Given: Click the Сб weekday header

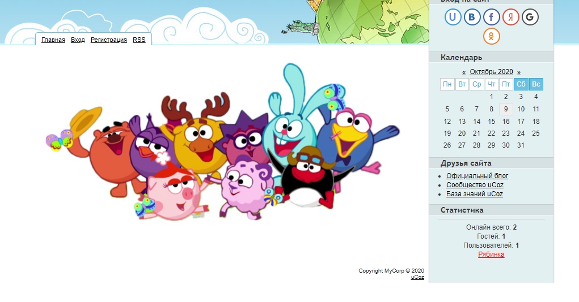Looking at the screenshot, I should [521, 84].
